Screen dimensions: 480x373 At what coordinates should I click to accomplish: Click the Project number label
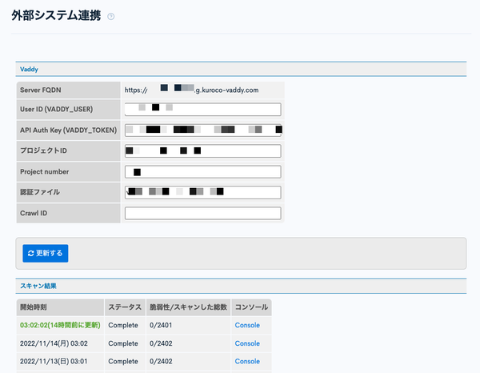(44, 172)
